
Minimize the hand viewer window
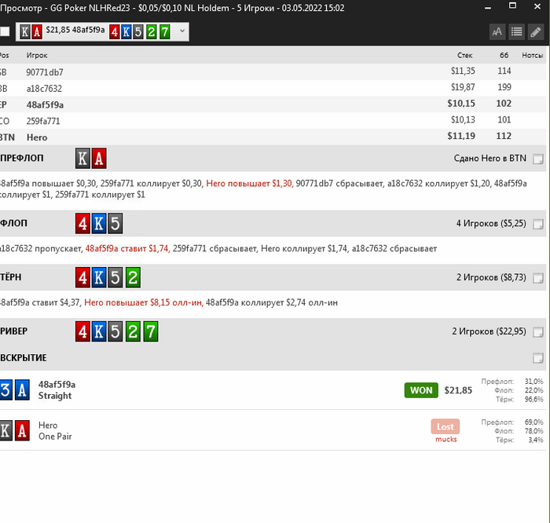pyautogui.click(x=488, y=7)
